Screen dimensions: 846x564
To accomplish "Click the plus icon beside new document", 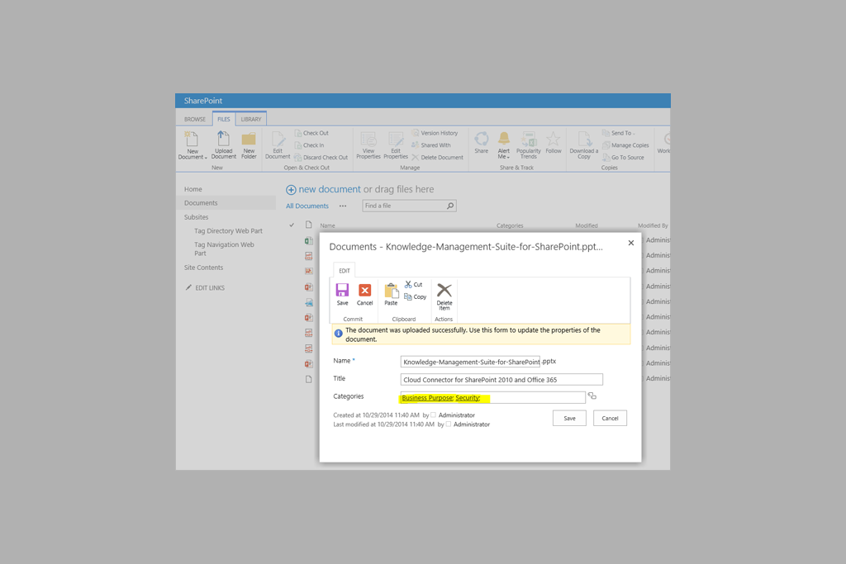I will 291,190.
